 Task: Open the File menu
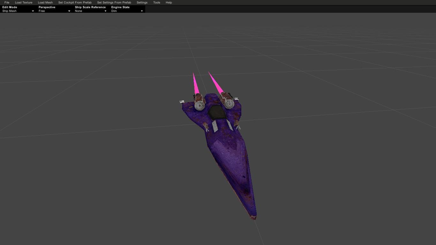(x=7, y=3)
